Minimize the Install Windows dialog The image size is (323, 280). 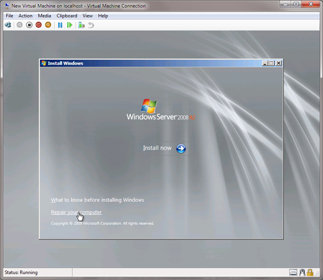(265, 63)
